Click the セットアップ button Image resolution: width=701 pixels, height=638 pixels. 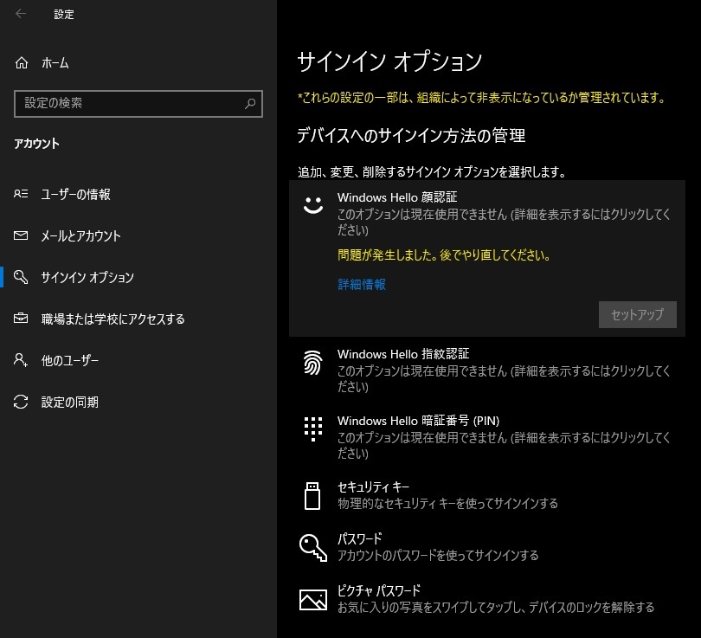coord(638,315)
